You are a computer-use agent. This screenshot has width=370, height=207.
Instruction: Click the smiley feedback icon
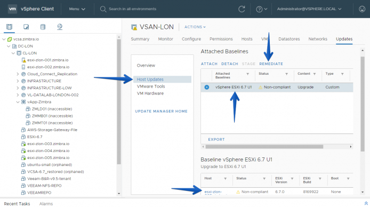point(362,9)
